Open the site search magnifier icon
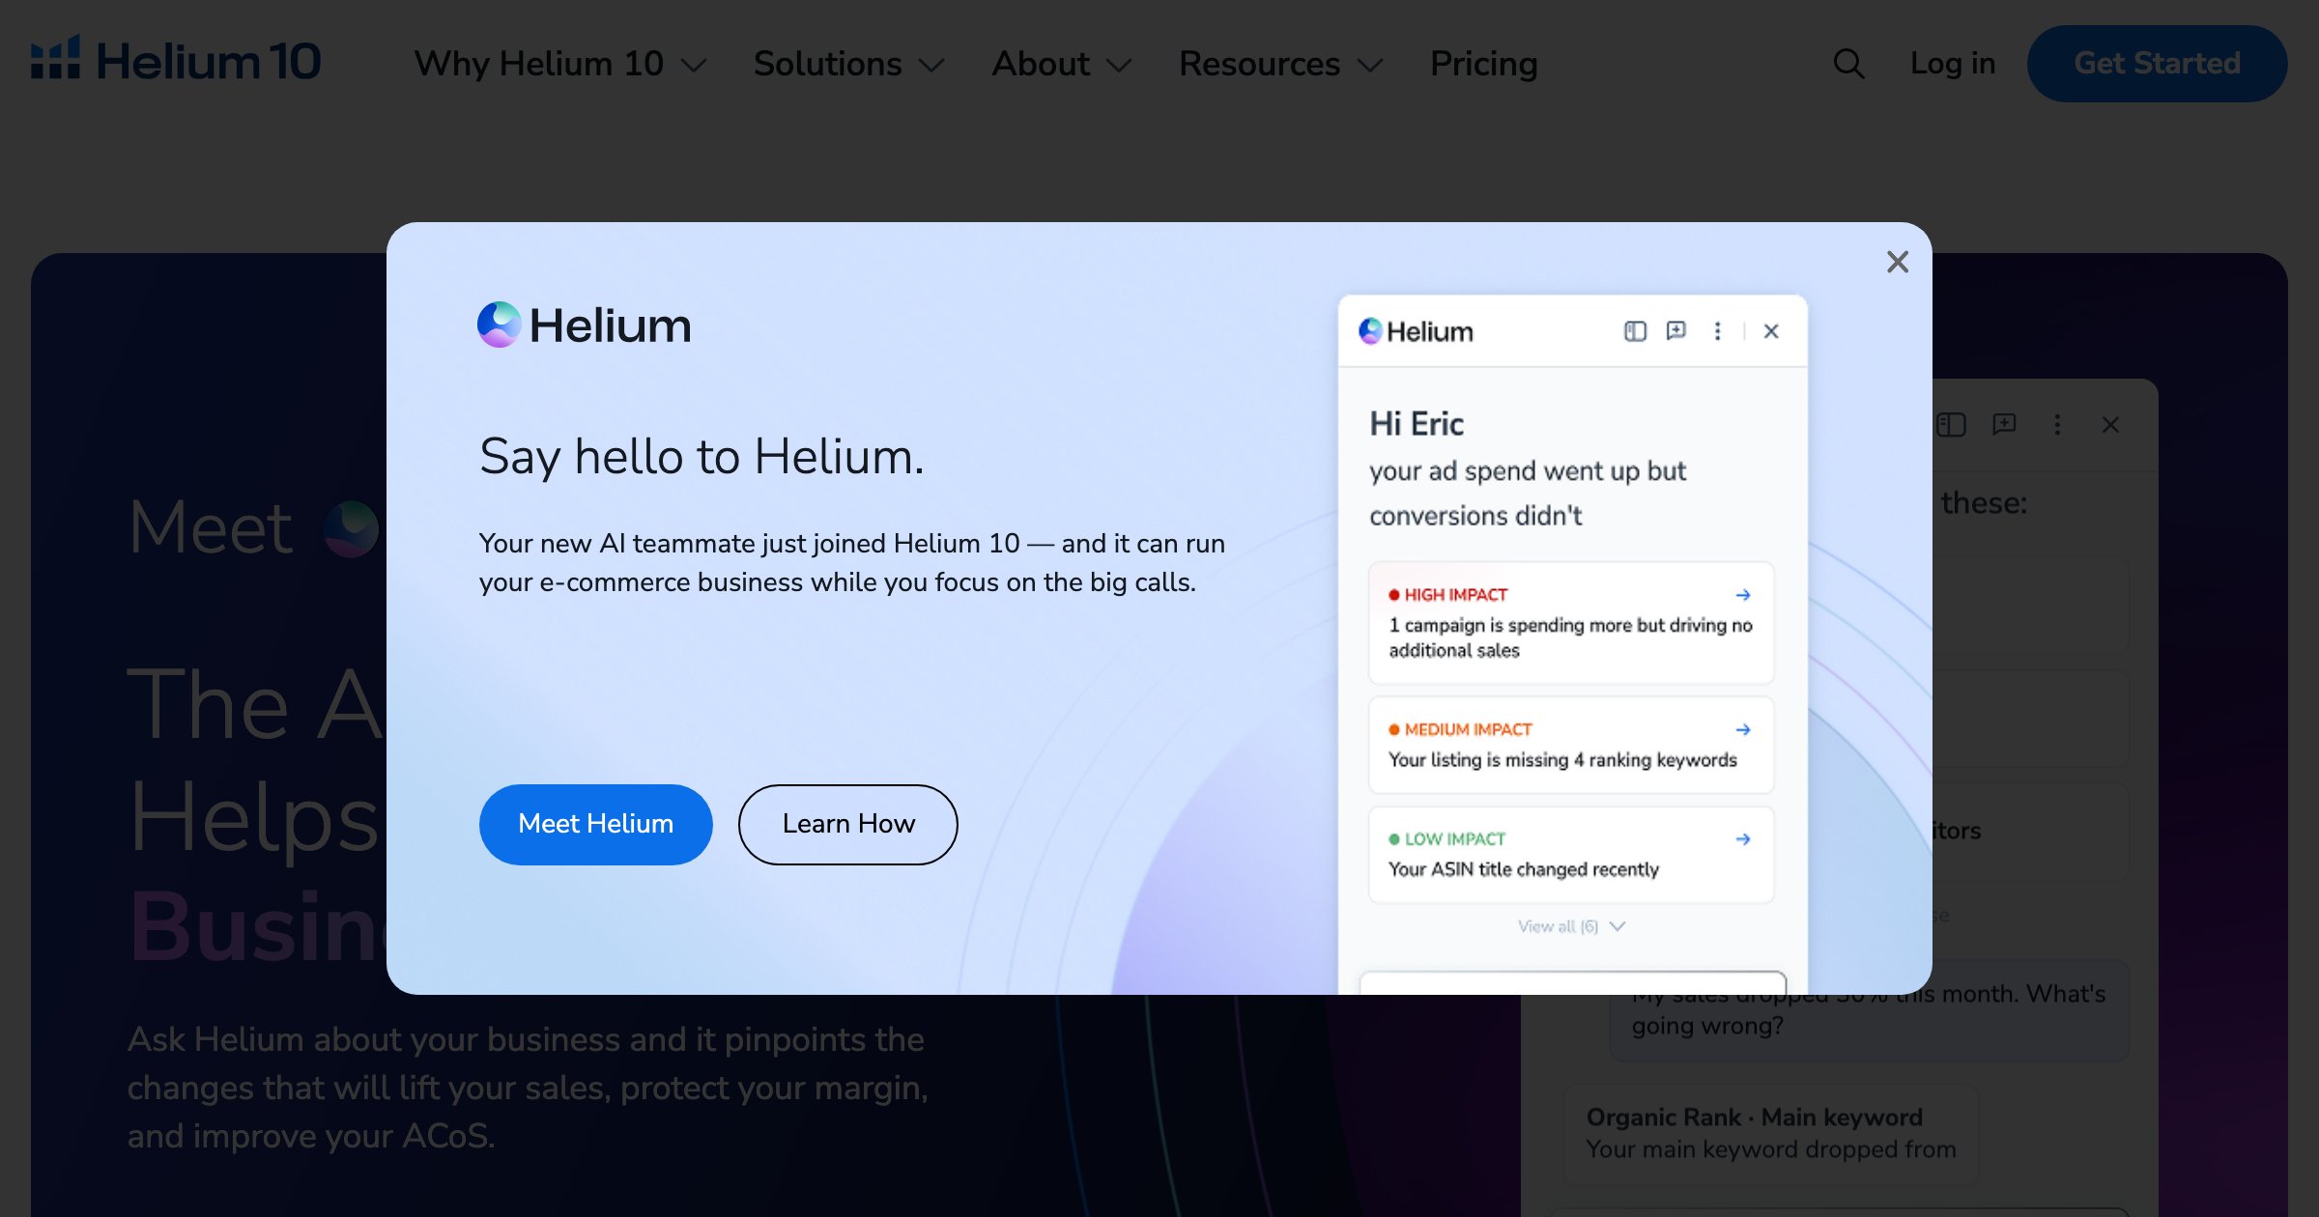This screenshot has height=1217, width=2319. tap(1848, 64)
